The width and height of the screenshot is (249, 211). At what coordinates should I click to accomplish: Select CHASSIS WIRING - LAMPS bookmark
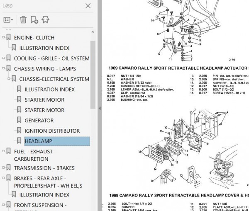pyautogui.click(x=45, y=69)
